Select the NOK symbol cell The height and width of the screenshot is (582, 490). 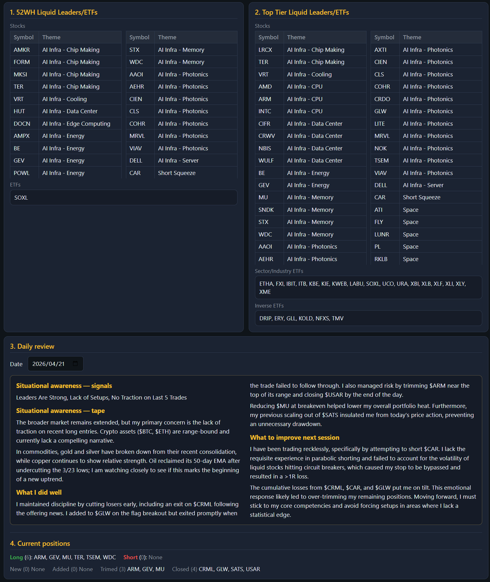tap(385, 148)
